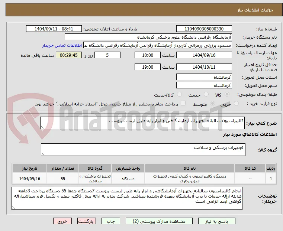Click the واحد شمارش column header
Viewport: 283px width, 231px height.
click(x=128, y=168)
